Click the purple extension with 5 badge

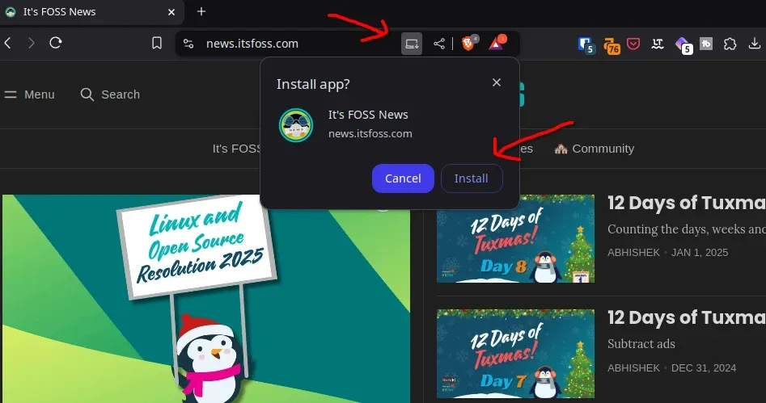tap(684, 45)
